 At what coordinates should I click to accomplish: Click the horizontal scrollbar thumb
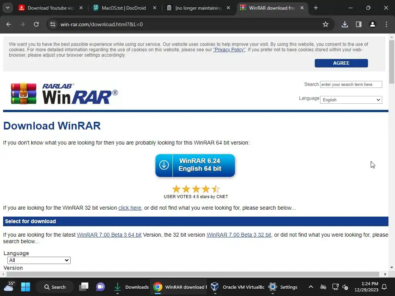pos(193,274)
